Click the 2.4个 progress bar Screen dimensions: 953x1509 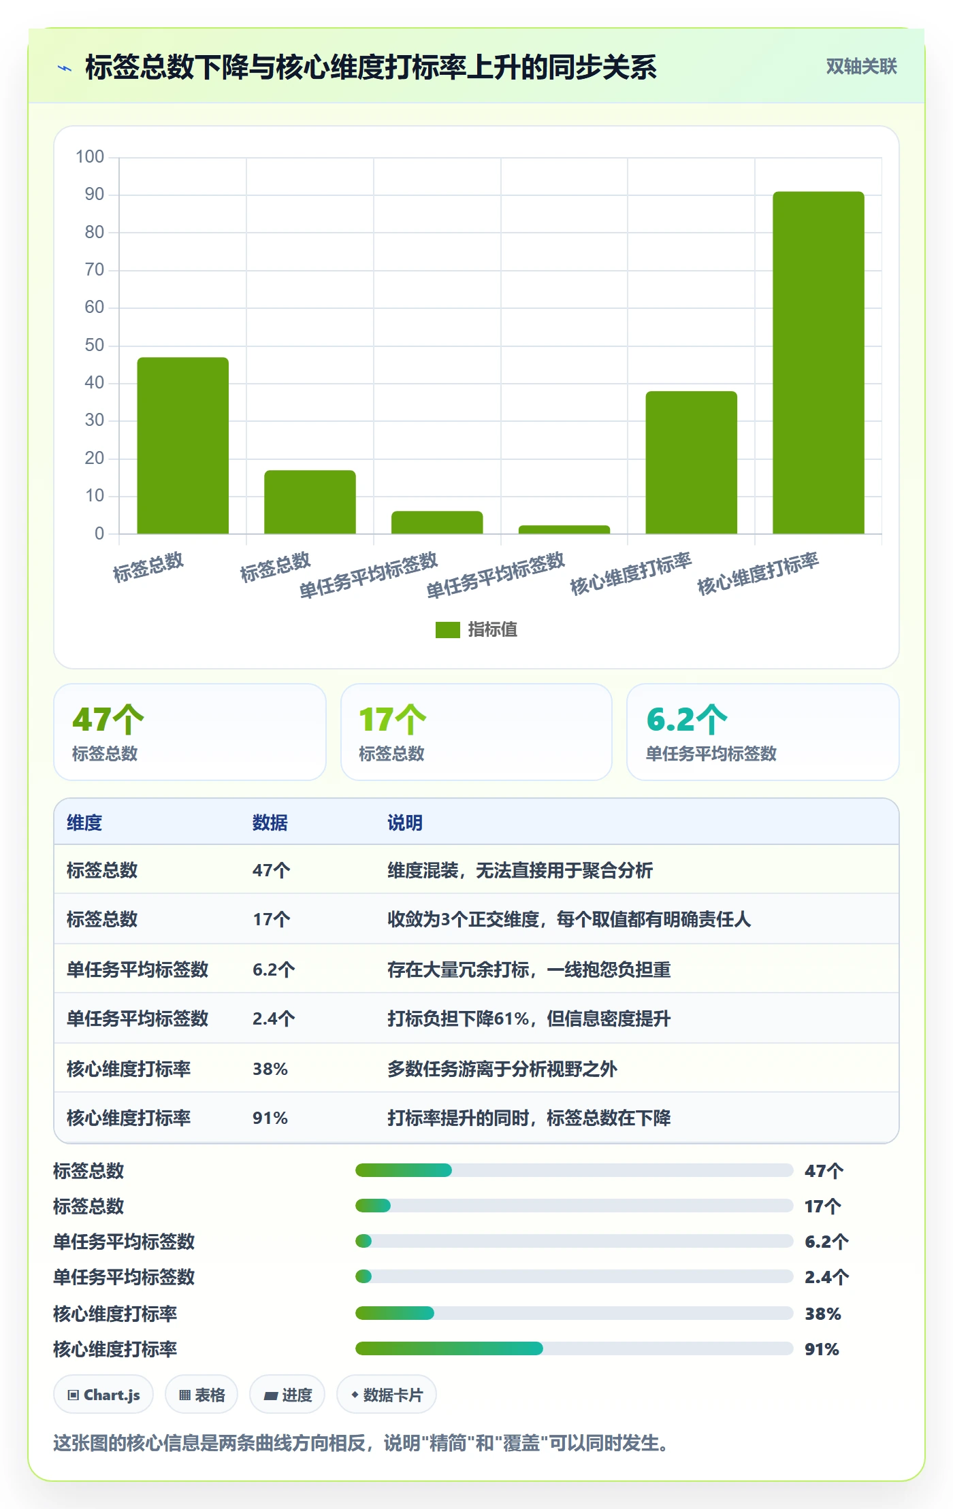[574, 1276]
